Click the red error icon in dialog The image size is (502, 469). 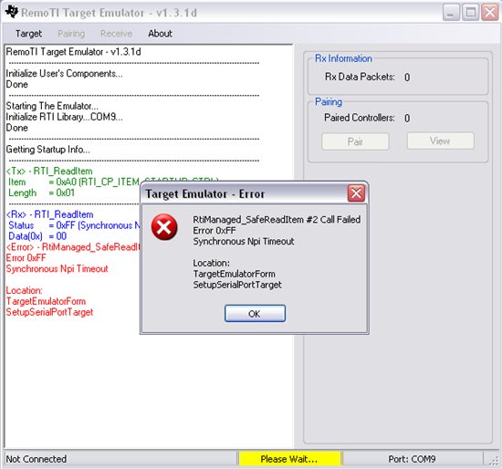[x=164, y=227]
